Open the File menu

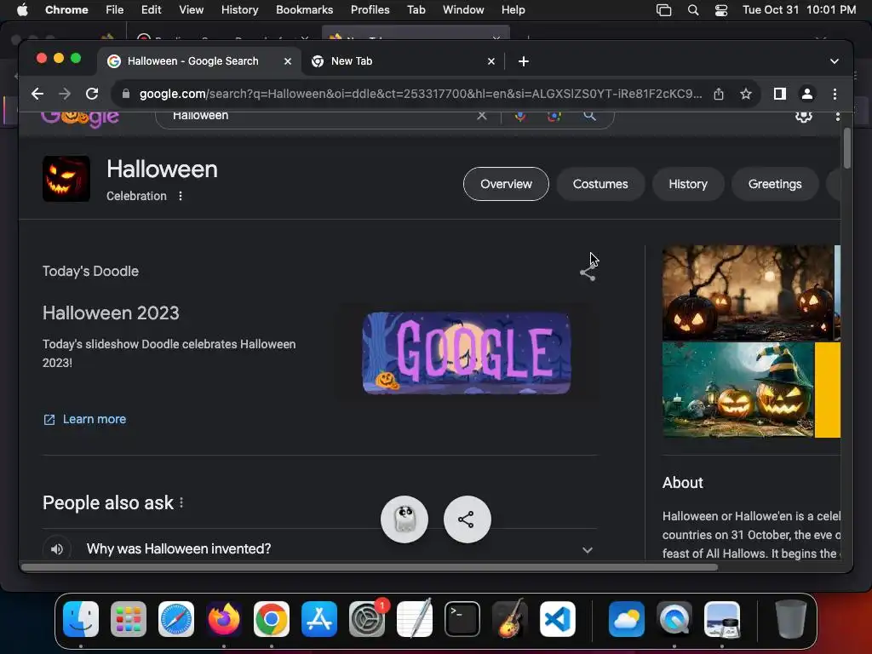pos(115,10)
